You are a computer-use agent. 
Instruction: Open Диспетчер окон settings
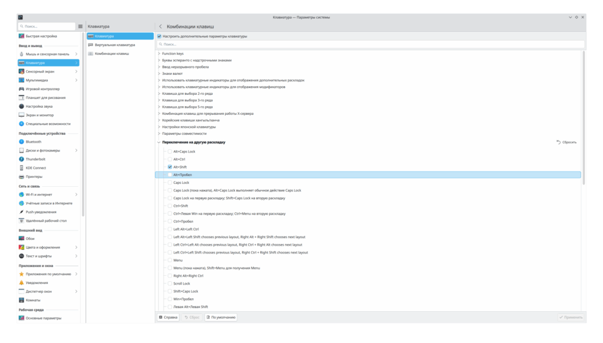(48, 292)
